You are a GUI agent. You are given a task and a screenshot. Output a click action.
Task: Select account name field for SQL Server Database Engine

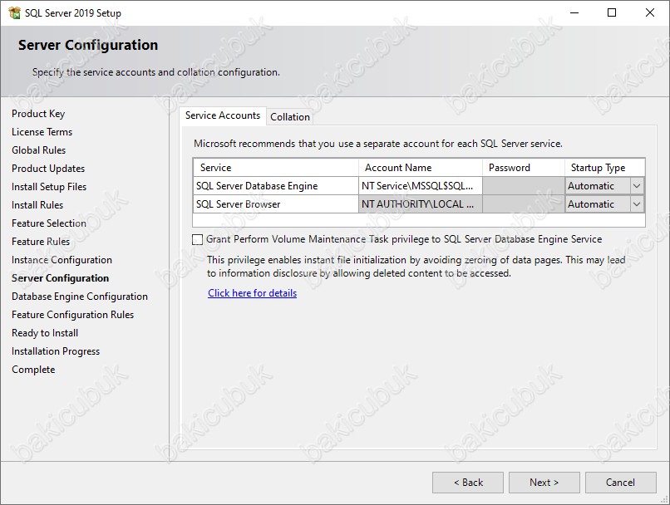421,186
